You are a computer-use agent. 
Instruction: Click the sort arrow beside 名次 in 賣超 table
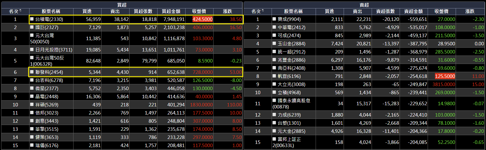[263, 11]
